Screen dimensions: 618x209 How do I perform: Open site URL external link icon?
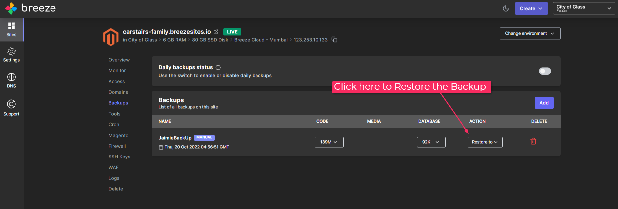(216, 32)
